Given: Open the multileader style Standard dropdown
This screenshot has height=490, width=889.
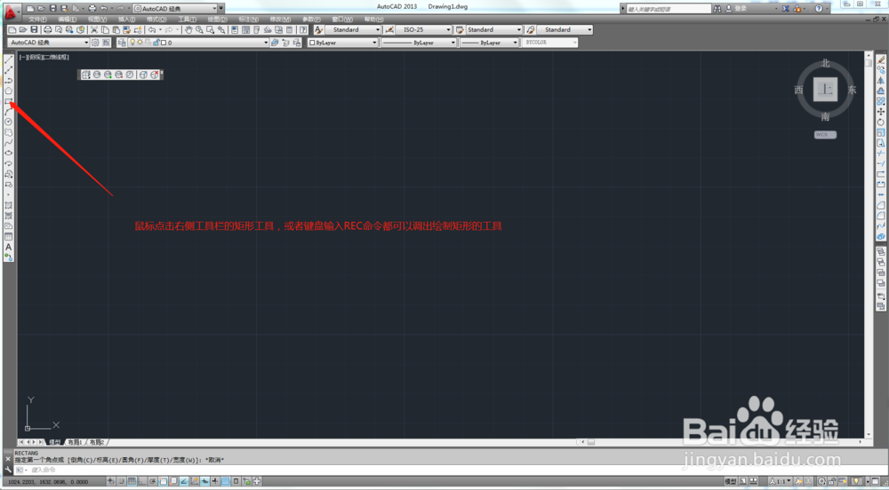Looking at the screenshot, I should 565,29.
